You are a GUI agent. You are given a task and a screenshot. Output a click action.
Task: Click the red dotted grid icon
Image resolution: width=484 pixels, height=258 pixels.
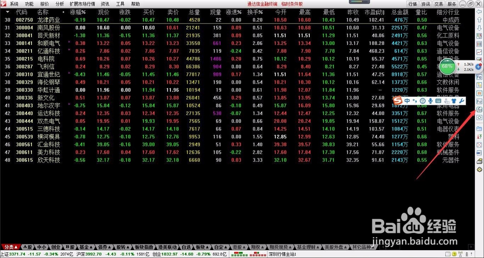(x=479, y=144)
